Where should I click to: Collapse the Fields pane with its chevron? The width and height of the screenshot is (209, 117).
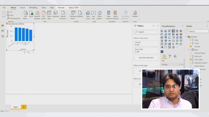[207, 26]
